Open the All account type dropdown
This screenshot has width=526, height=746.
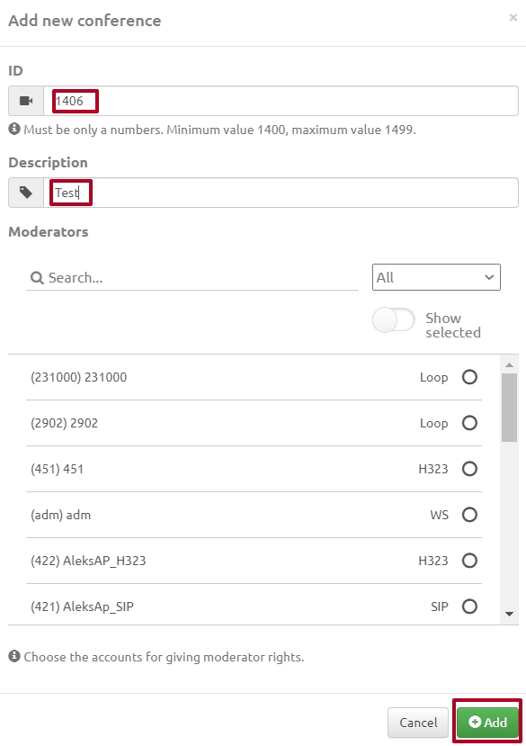(x=436, y=277)
